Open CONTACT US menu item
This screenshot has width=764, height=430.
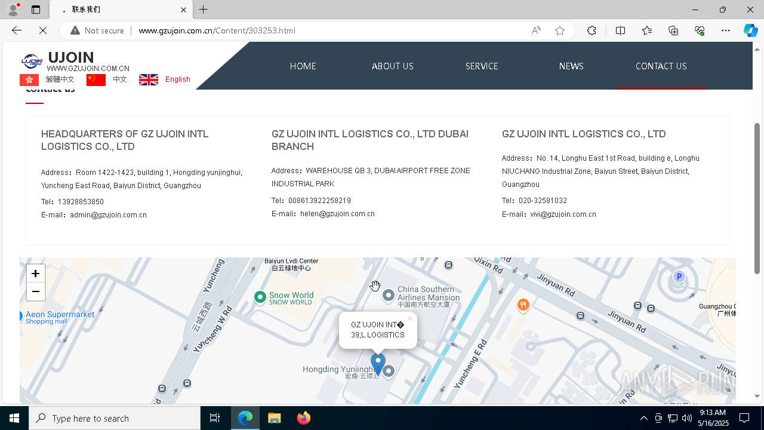tap(661, 66)
